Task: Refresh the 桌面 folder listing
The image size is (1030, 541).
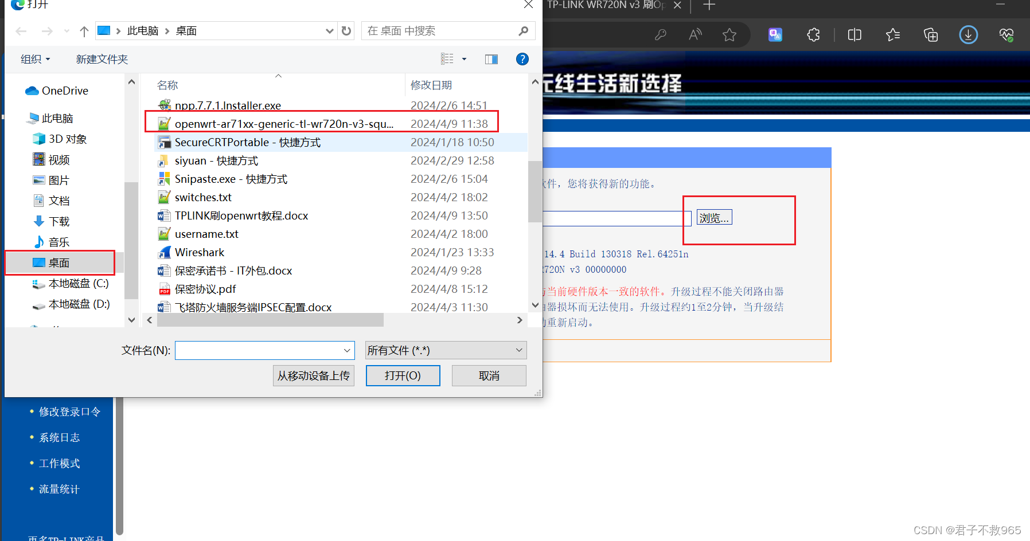Action: [x=346, y=30]
